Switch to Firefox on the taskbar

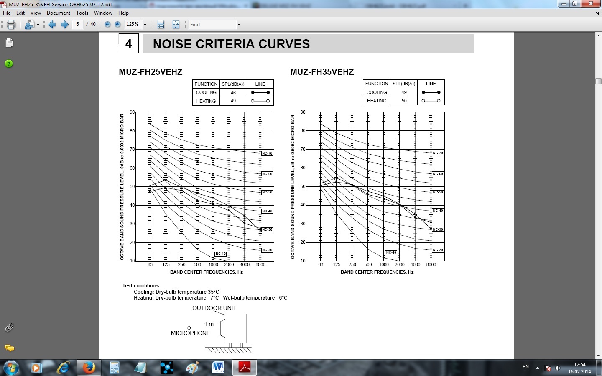tap(89, 368)
